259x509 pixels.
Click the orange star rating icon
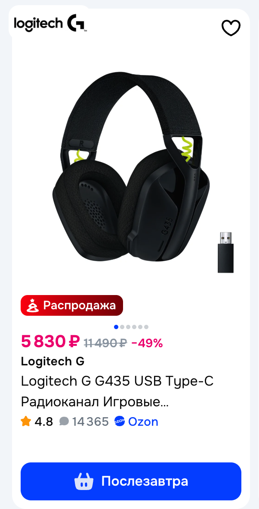(x=26, y=421)
